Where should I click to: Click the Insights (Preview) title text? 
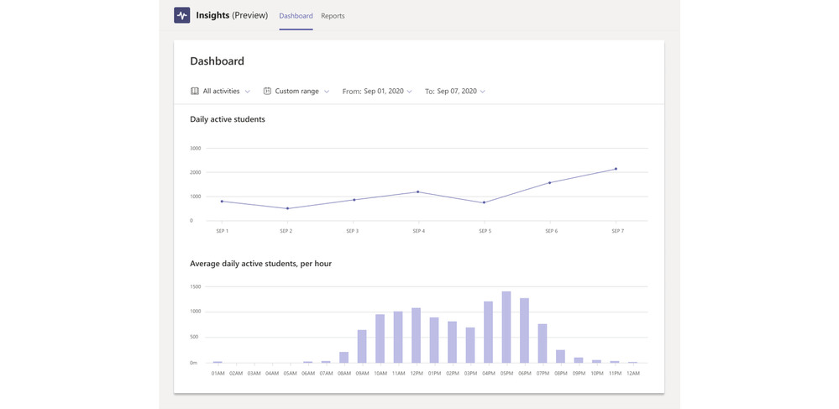[232, 15]
